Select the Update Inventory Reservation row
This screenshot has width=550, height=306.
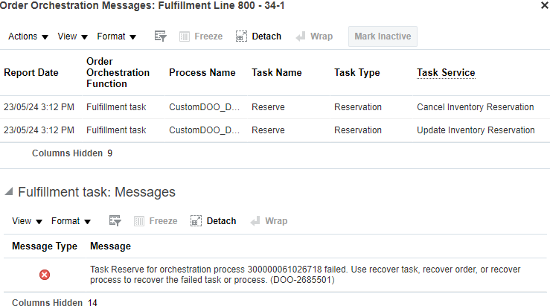pyautogui.click(x=275, y=130)
